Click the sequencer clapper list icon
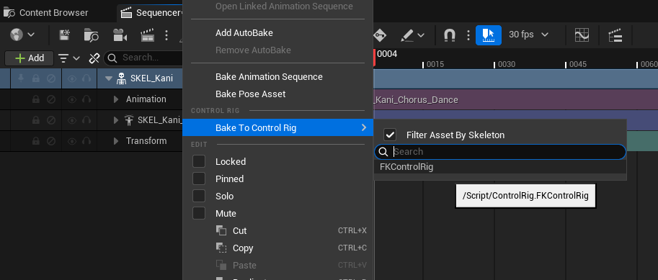 click(615, 35)
